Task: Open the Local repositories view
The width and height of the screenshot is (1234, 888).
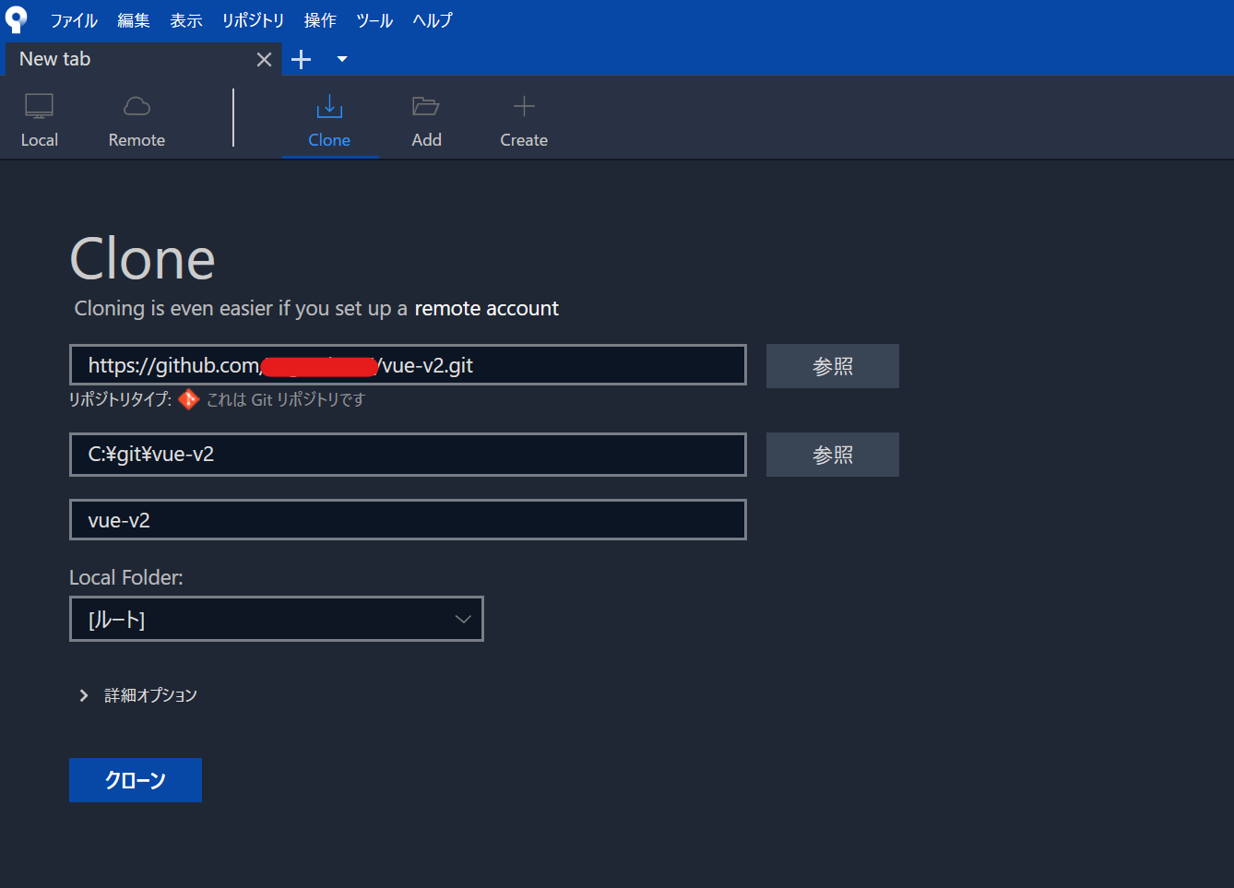Action: [x=40, y=121]
